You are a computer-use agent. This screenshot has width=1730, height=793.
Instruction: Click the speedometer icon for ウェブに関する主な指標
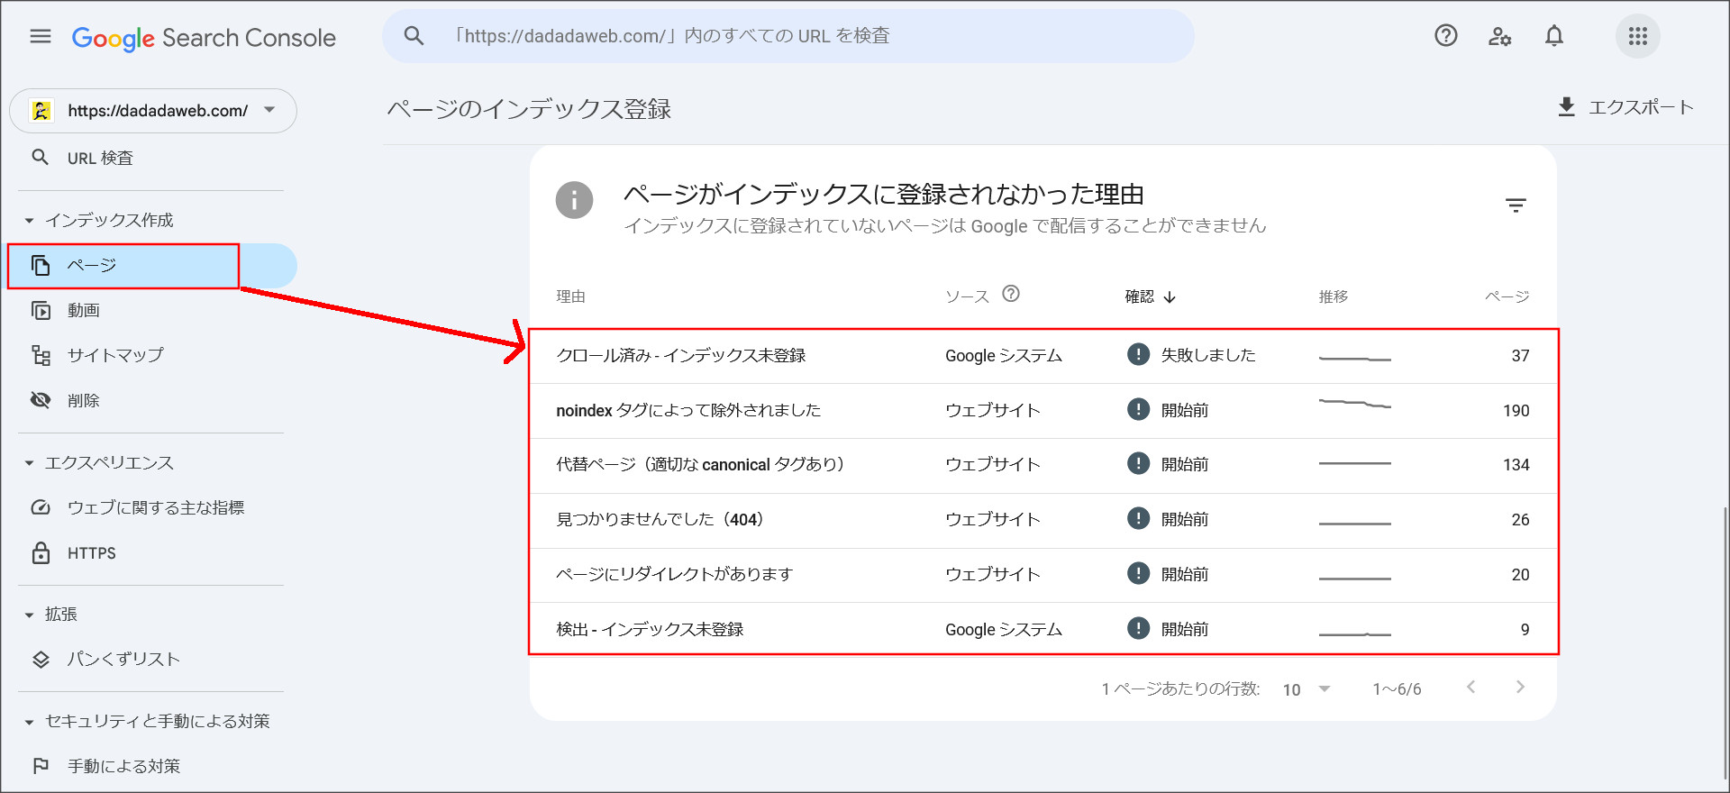click(41, 507)
